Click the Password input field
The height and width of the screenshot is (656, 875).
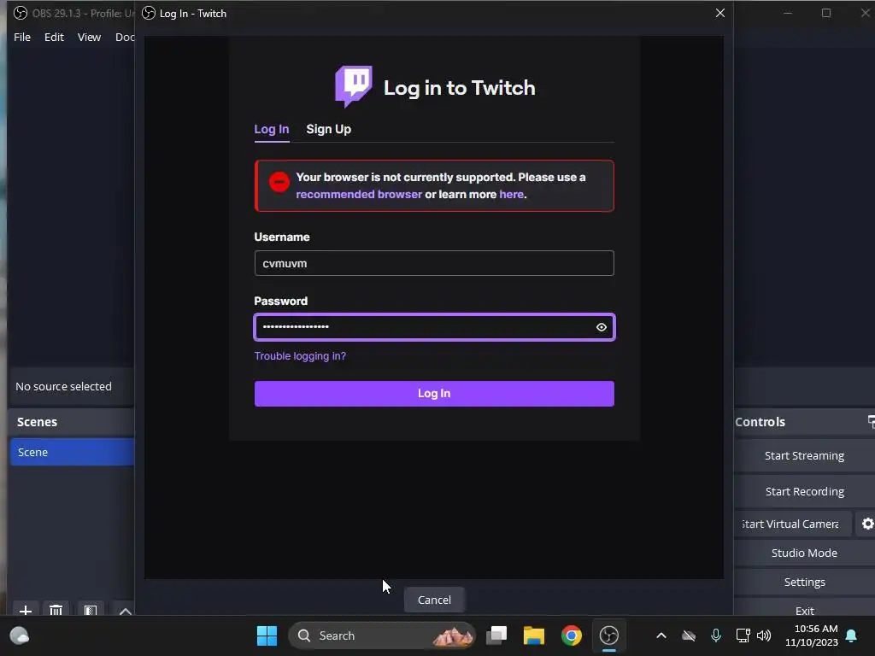(434, 327)
